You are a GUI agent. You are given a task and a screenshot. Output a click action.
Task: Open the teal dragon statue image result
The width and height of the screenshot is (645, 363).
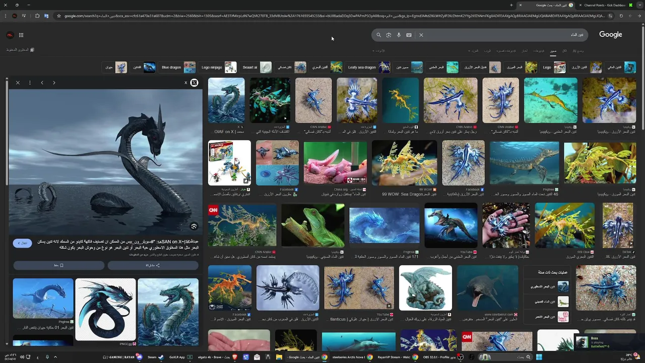point(425,288)
